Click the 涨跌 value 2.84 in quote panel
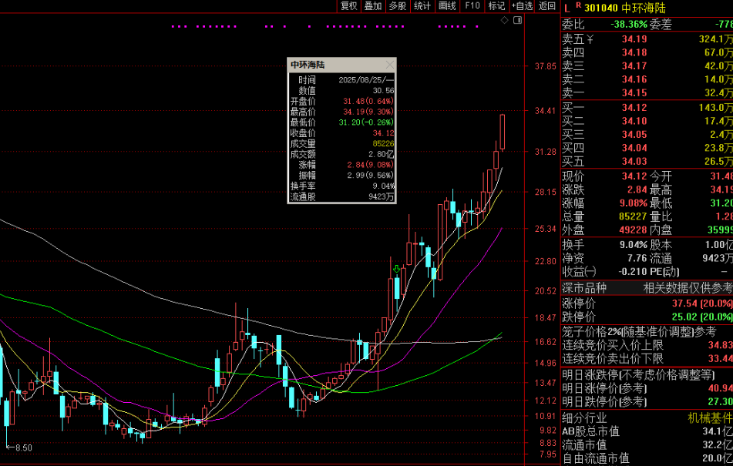The image size is (733, 466). pos(637,190)
